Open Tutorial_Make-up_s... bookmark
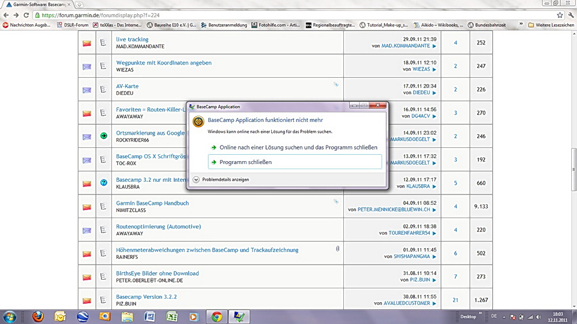 [x=384, y=25]
